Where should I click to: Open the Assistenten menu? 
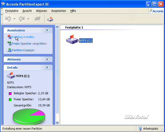pos(59,11)
